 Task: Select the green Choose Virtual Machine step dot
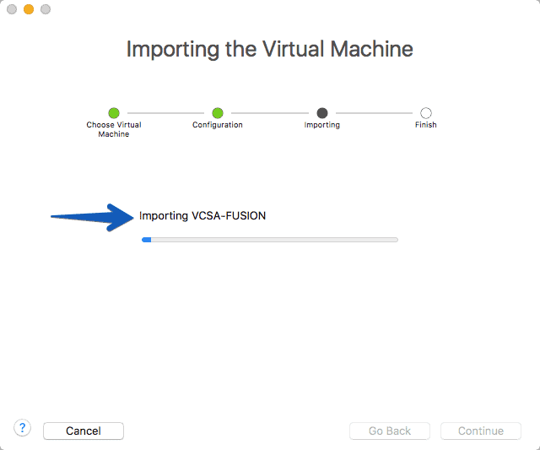click(x=114, y=113)
